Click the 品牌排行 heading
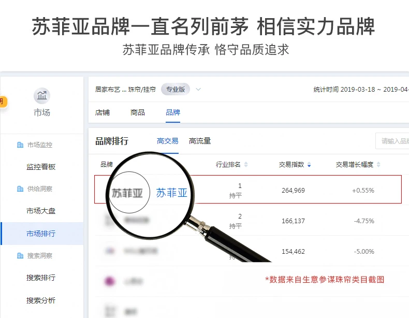Image resolution: width=409 pixels, height=318 pixels. [112, 141]
